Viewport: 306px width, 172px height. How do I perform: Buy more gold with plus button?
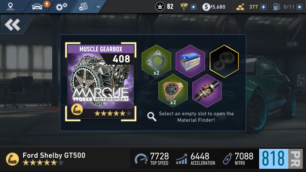(263, 7)
